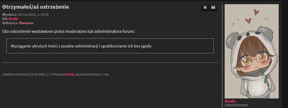Delete the message with the X icon
This screenshot has height=108, width=288.
[205, 8]
